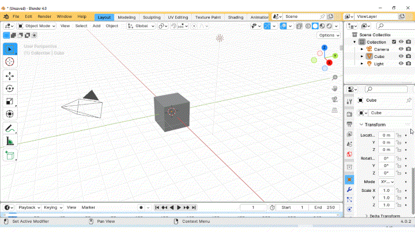Open Keying dropdown in timeline

click(52, 207)
